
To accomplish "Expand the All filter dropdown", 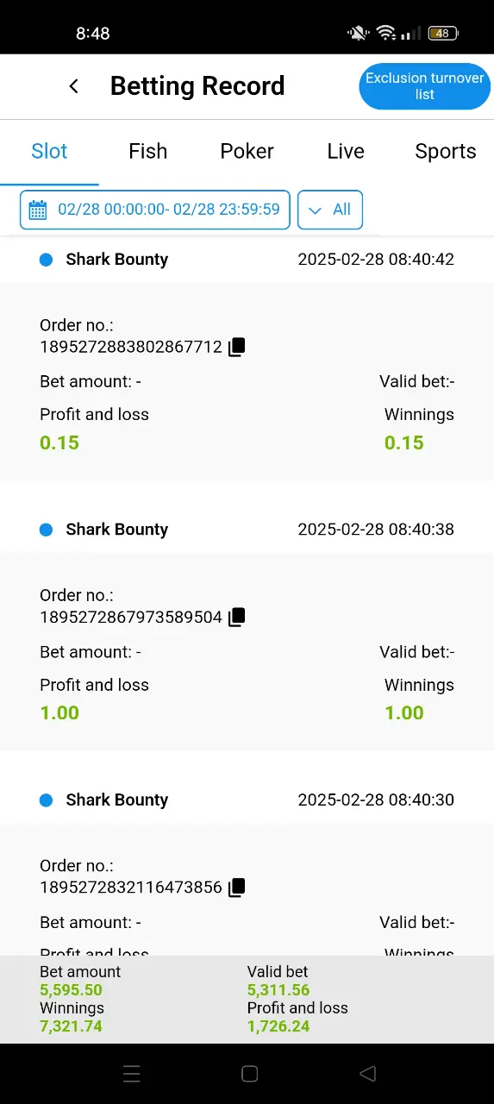I will tap(330, 210).
